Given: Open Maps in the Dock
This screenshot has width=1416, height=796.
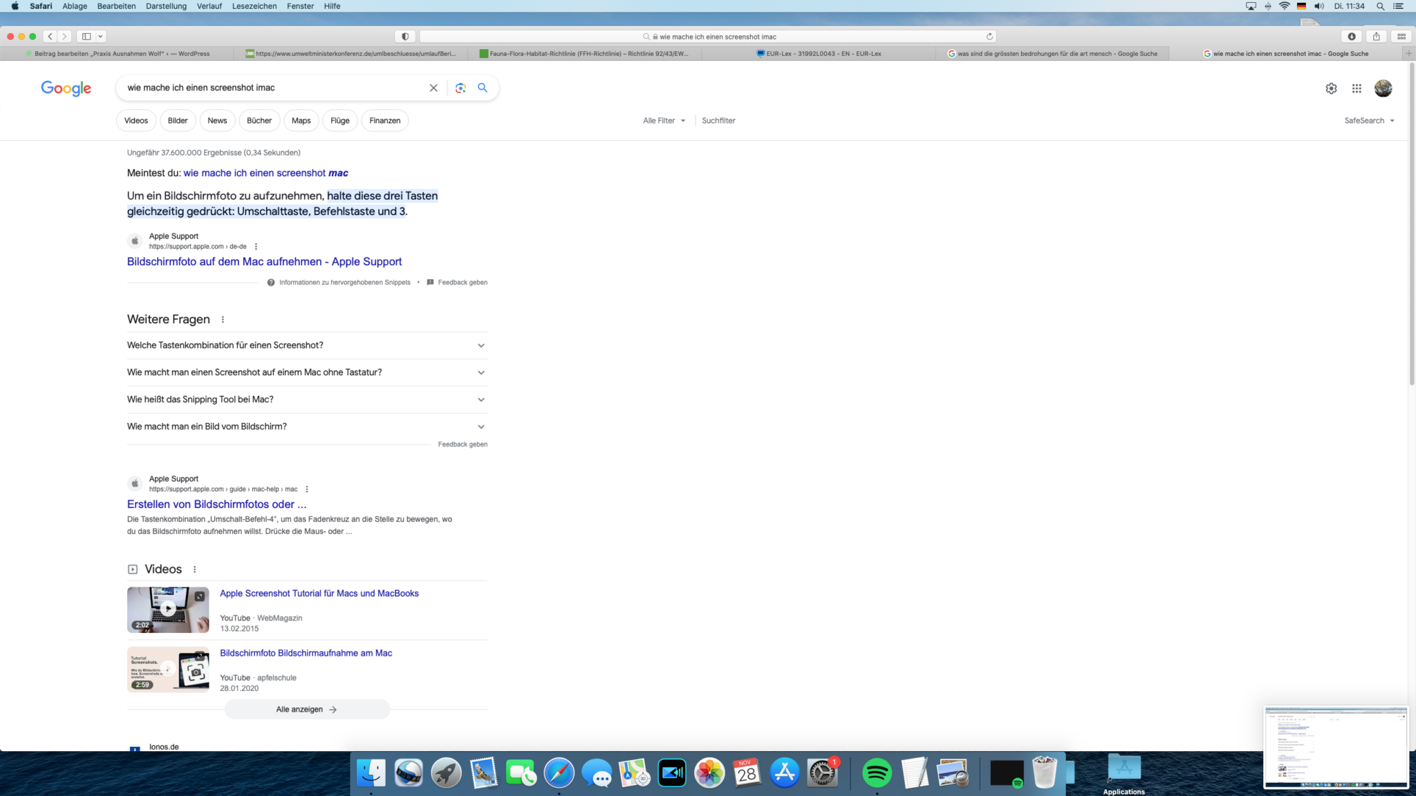Looking at the screenshot, I should tap(634, 773).
